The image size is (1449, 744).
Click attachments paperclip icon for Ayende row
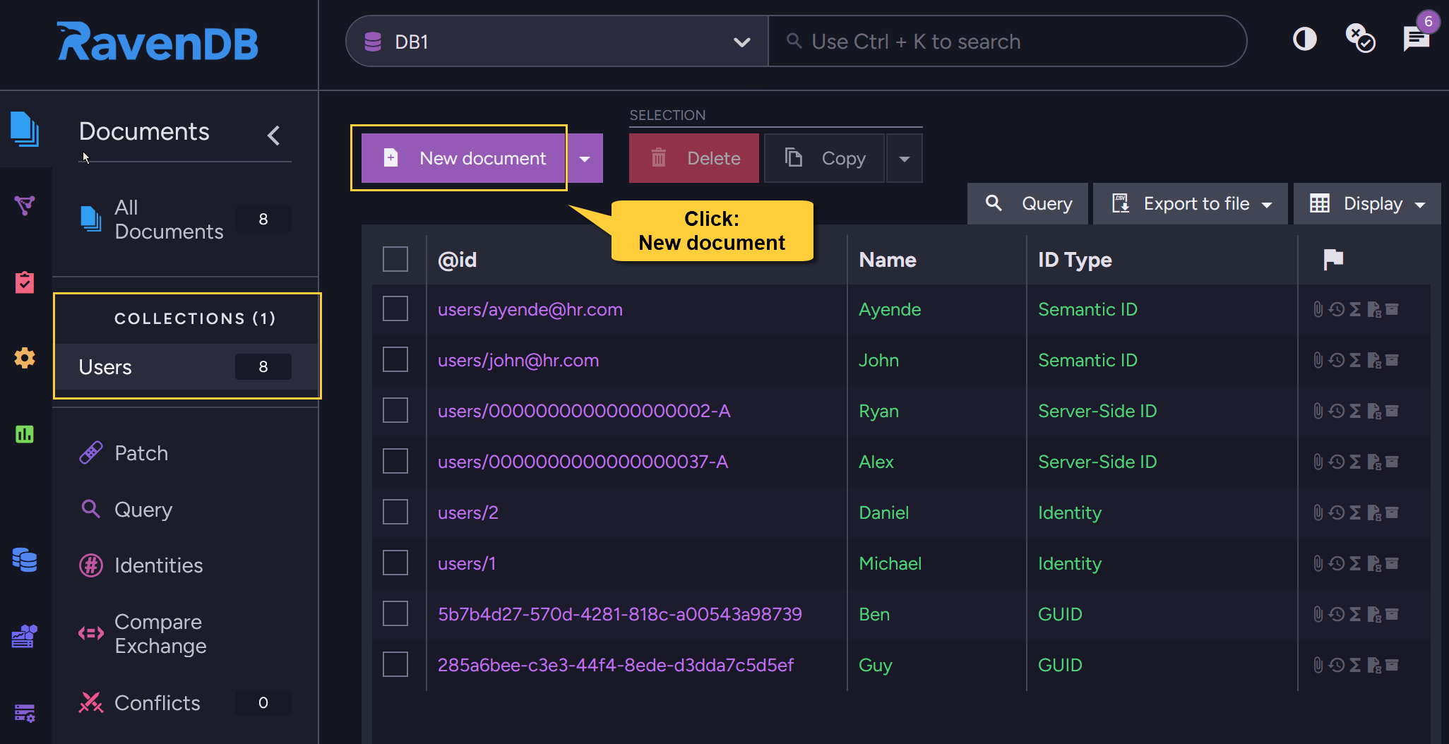pos(1318,309)
